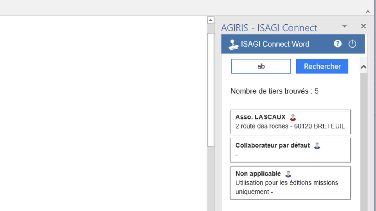Click the address '2 route des roches - 60120 BRETEUIL'
The width and height of the screenshot is (376, 211).
point(290,126)
